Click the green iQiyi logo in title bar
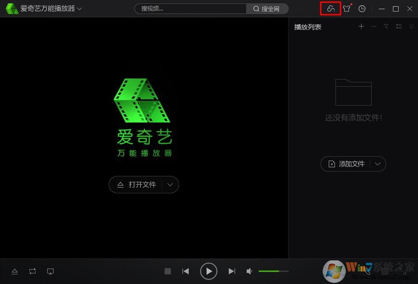This screenshot has height=284, width=418. click(12, 9)
